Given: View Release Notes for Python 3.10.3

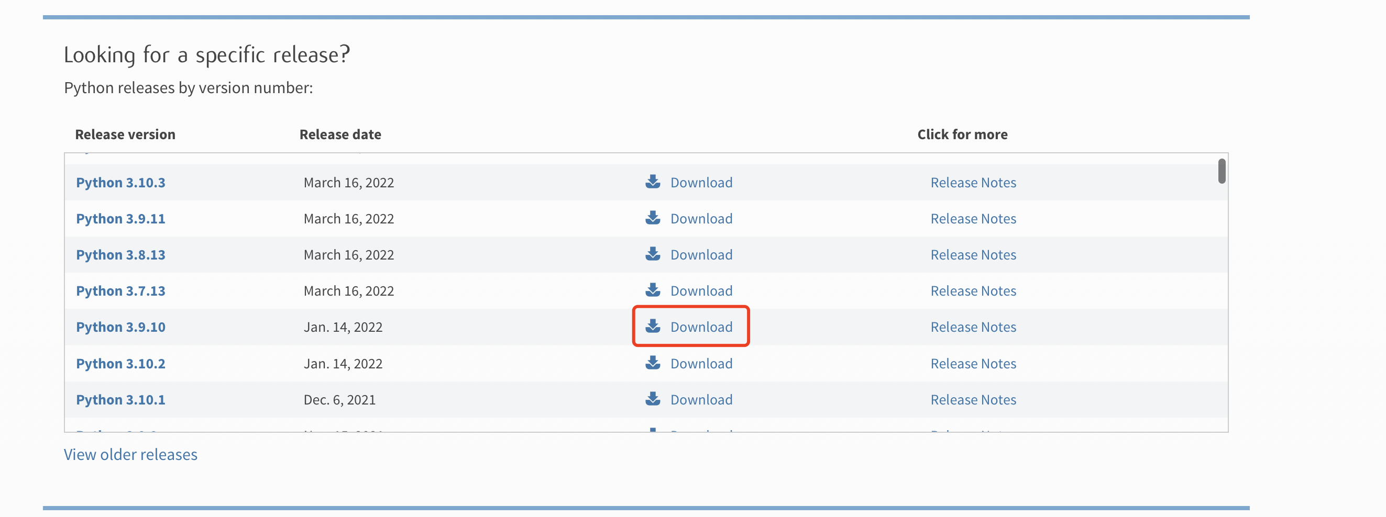Looking at the screenshot, I should [973, 183].
